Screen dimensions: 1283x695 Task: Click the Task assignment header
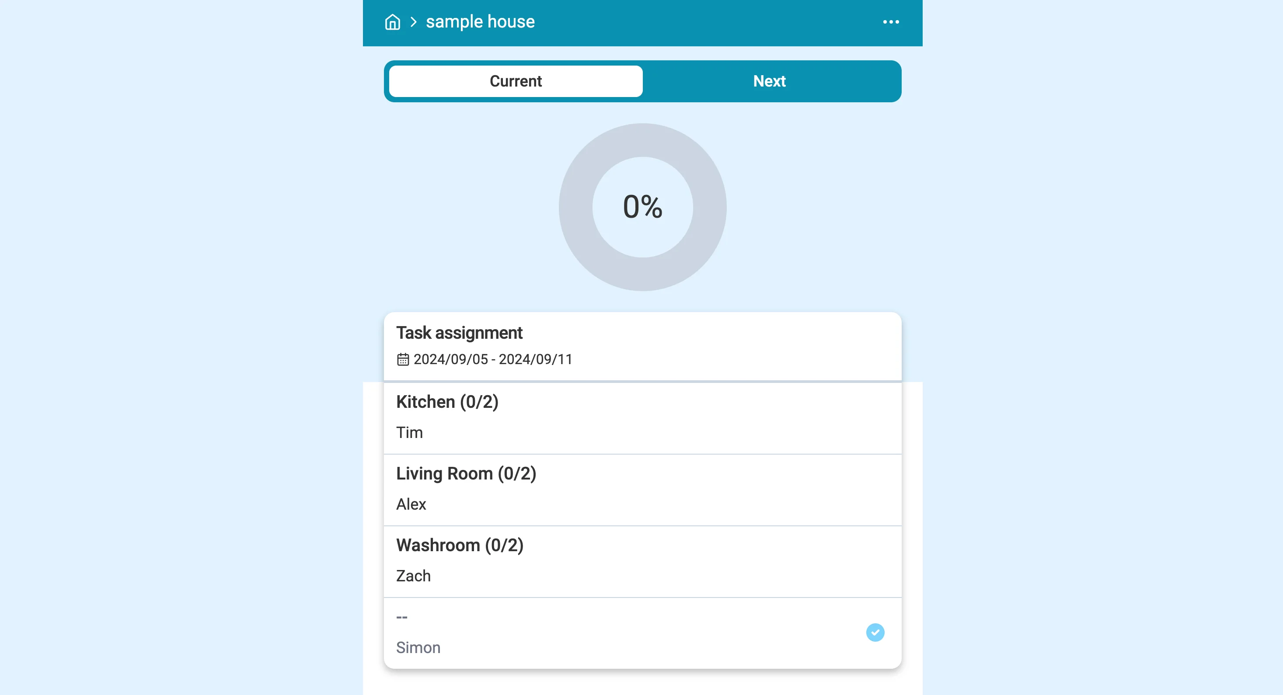(459, 333)
